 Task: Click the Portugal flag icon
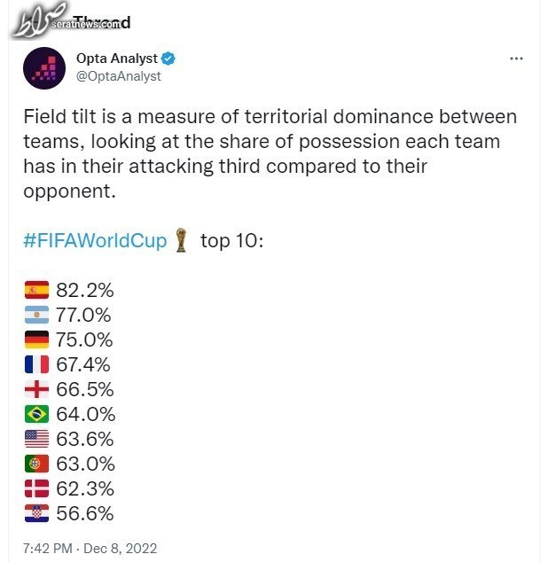click(36, 464)
